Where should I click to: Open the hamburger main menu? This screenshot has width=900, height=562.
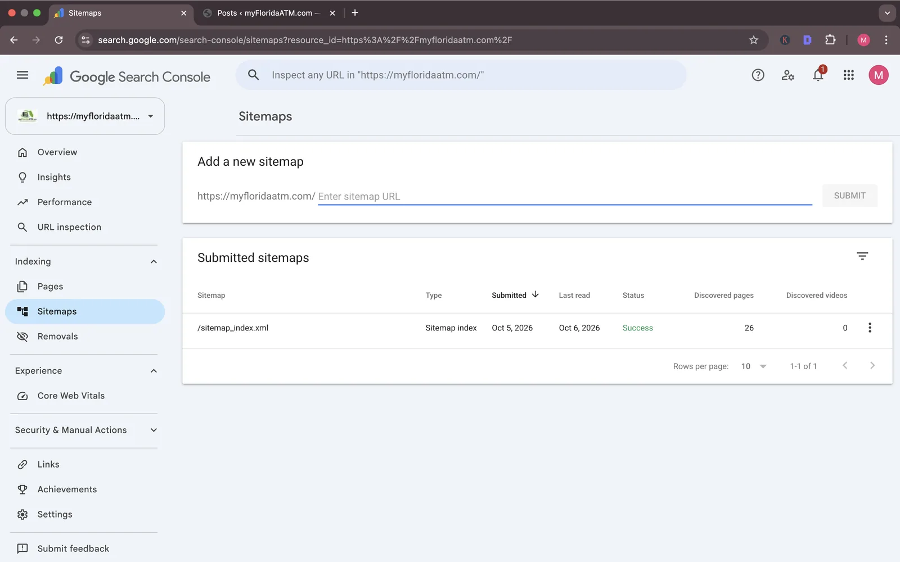(22, 75)
